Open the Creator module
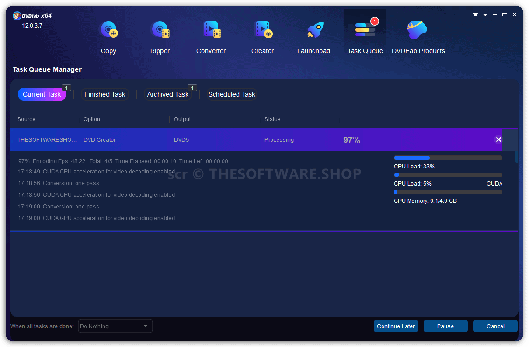 263,37
